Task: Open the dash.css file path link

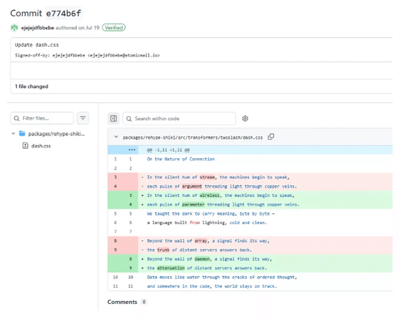Action: tap(192, 137)
